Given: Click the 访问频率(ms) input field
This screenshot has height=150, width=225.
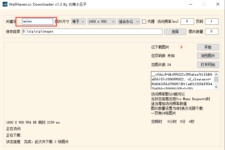Looking at the screenshot, I should (x=187, y=21).
